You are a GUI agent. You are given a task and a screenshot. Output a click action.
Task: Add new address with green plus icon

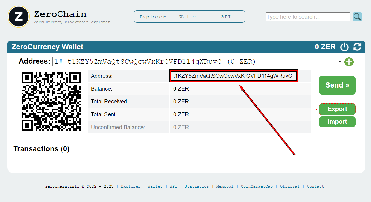(349, 62)
